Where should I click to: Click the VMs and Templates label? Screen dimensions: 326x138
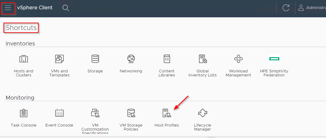click(x=59, y=73)
